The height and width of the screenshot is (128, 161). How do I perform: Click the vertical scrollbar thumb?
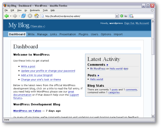tap(153, 39)
